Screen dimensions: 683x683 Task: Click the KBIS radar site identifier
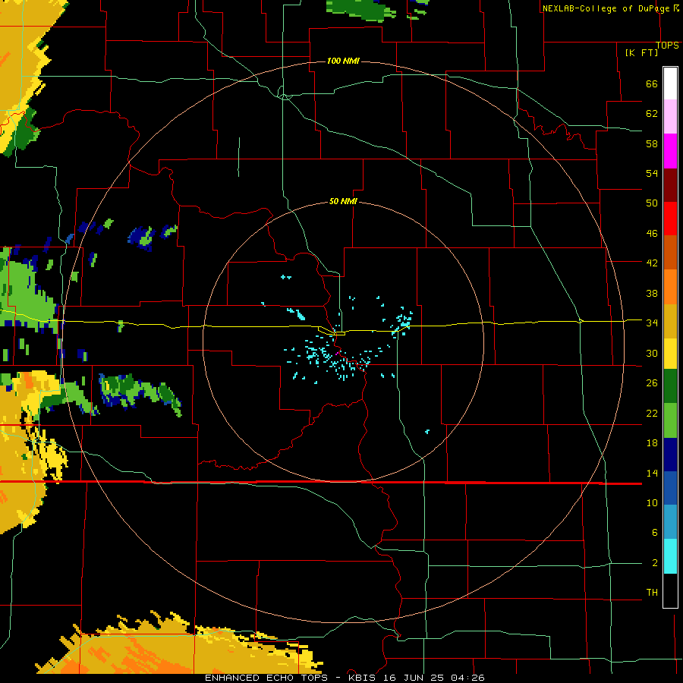pos(364,678)
